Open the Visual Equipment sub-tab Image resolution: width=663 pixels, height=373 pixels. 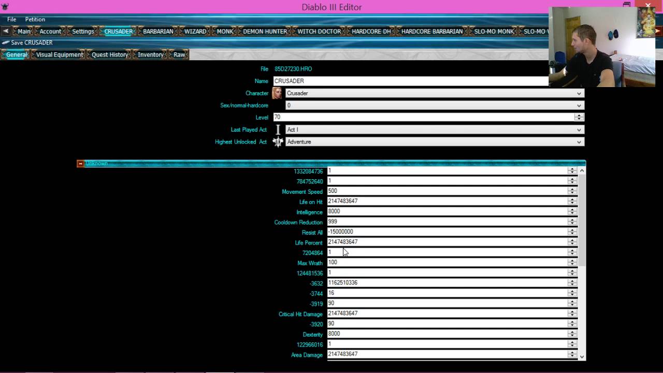[60, 54]
